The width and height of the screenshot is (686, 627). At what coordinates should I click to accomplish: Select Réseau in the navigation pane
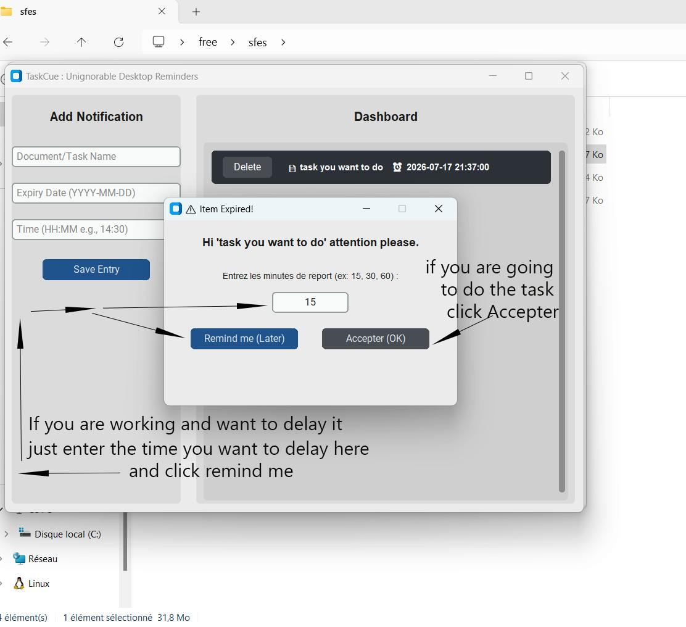[x=43, y=558]
